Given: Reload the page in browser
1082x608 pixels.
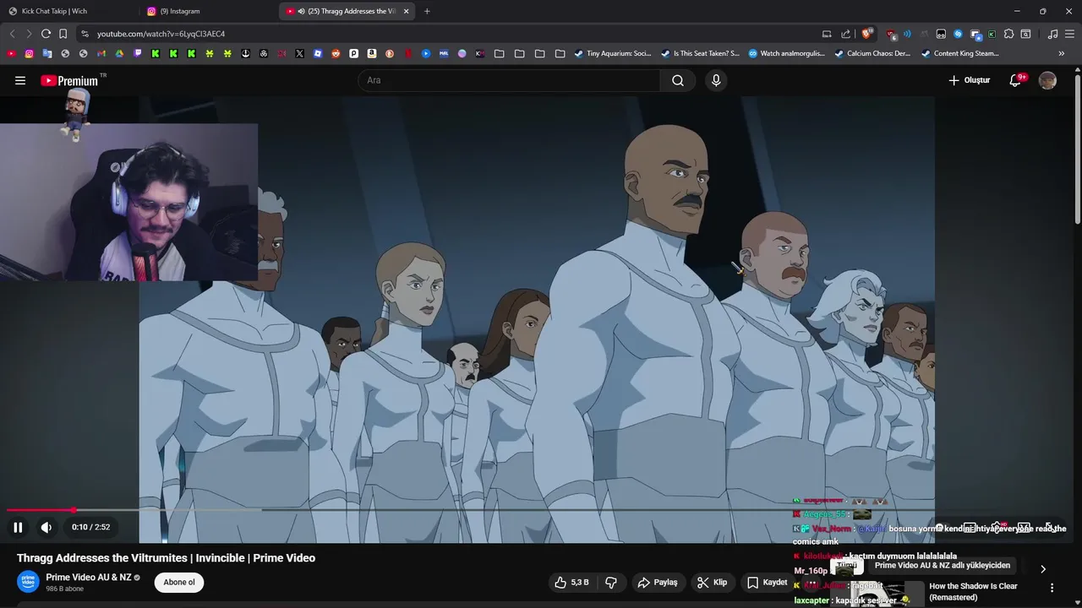Looking at the screenshot, I should click(x=46, y=34).
